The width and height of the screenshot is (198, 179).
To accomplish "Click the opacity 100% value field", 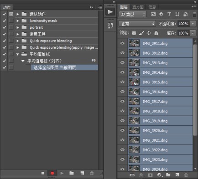I will click(x=183, y=24).
